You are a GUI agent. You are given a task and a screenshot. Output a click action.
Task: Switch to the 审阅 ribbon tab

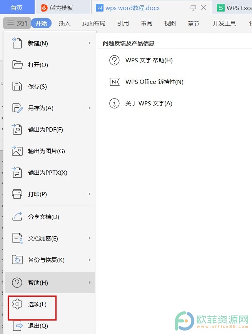146,23
